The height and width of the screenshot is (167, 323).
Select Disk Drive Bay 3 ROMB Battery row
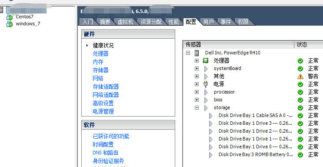point(256,155)
